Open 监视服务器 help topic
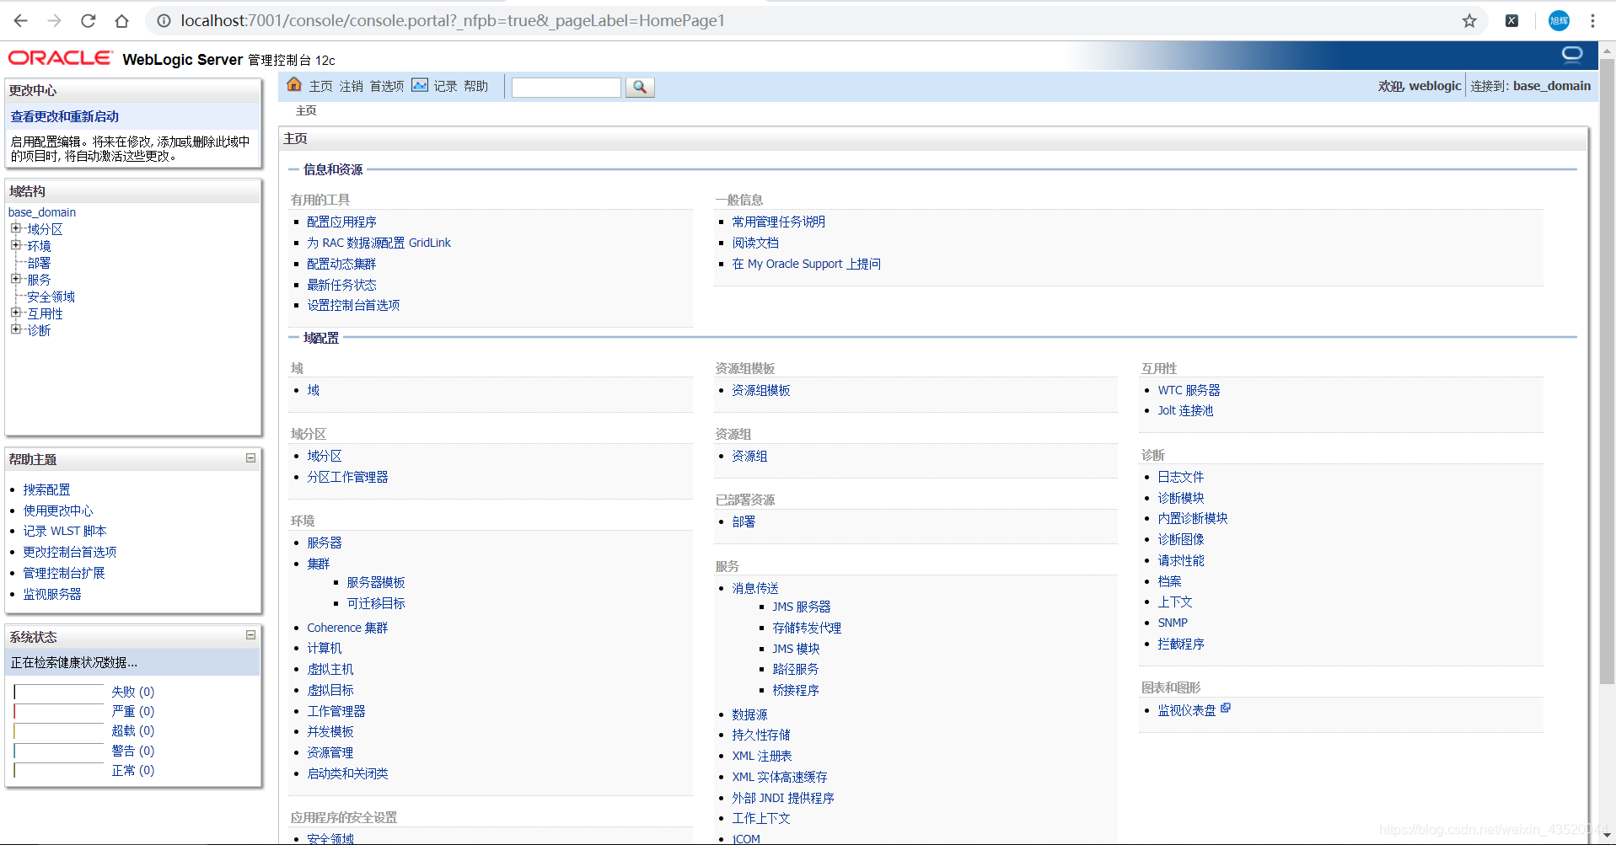 click(x=52, y=594)
